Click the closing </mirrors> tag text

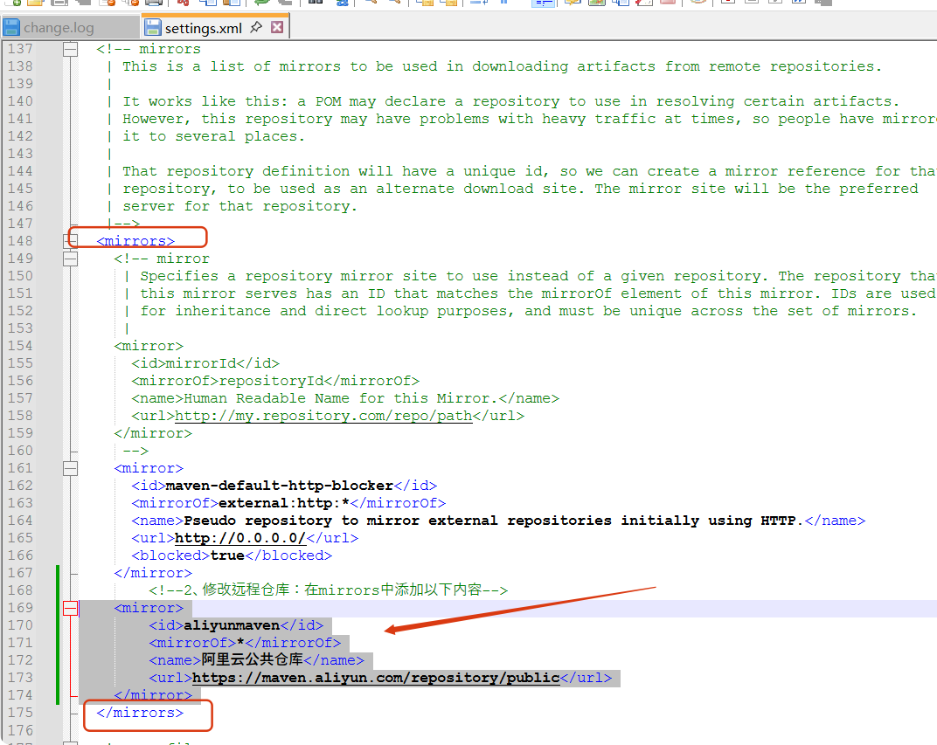click(x=140, y=713)
